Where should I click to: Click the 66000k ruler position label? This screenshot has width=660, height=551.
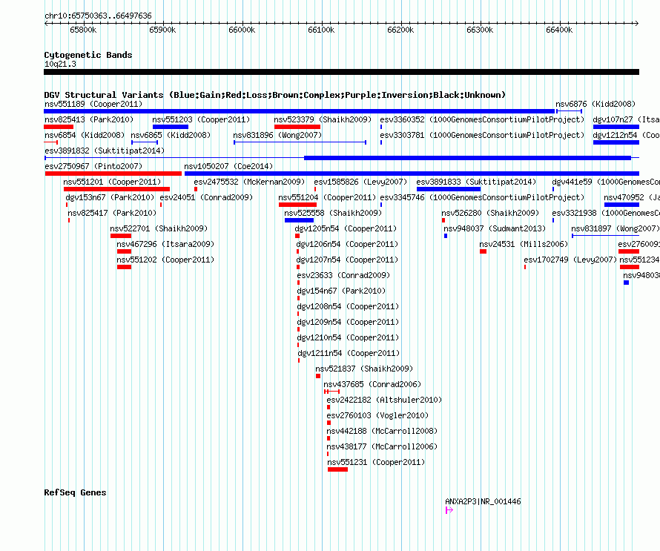[242, 30]
